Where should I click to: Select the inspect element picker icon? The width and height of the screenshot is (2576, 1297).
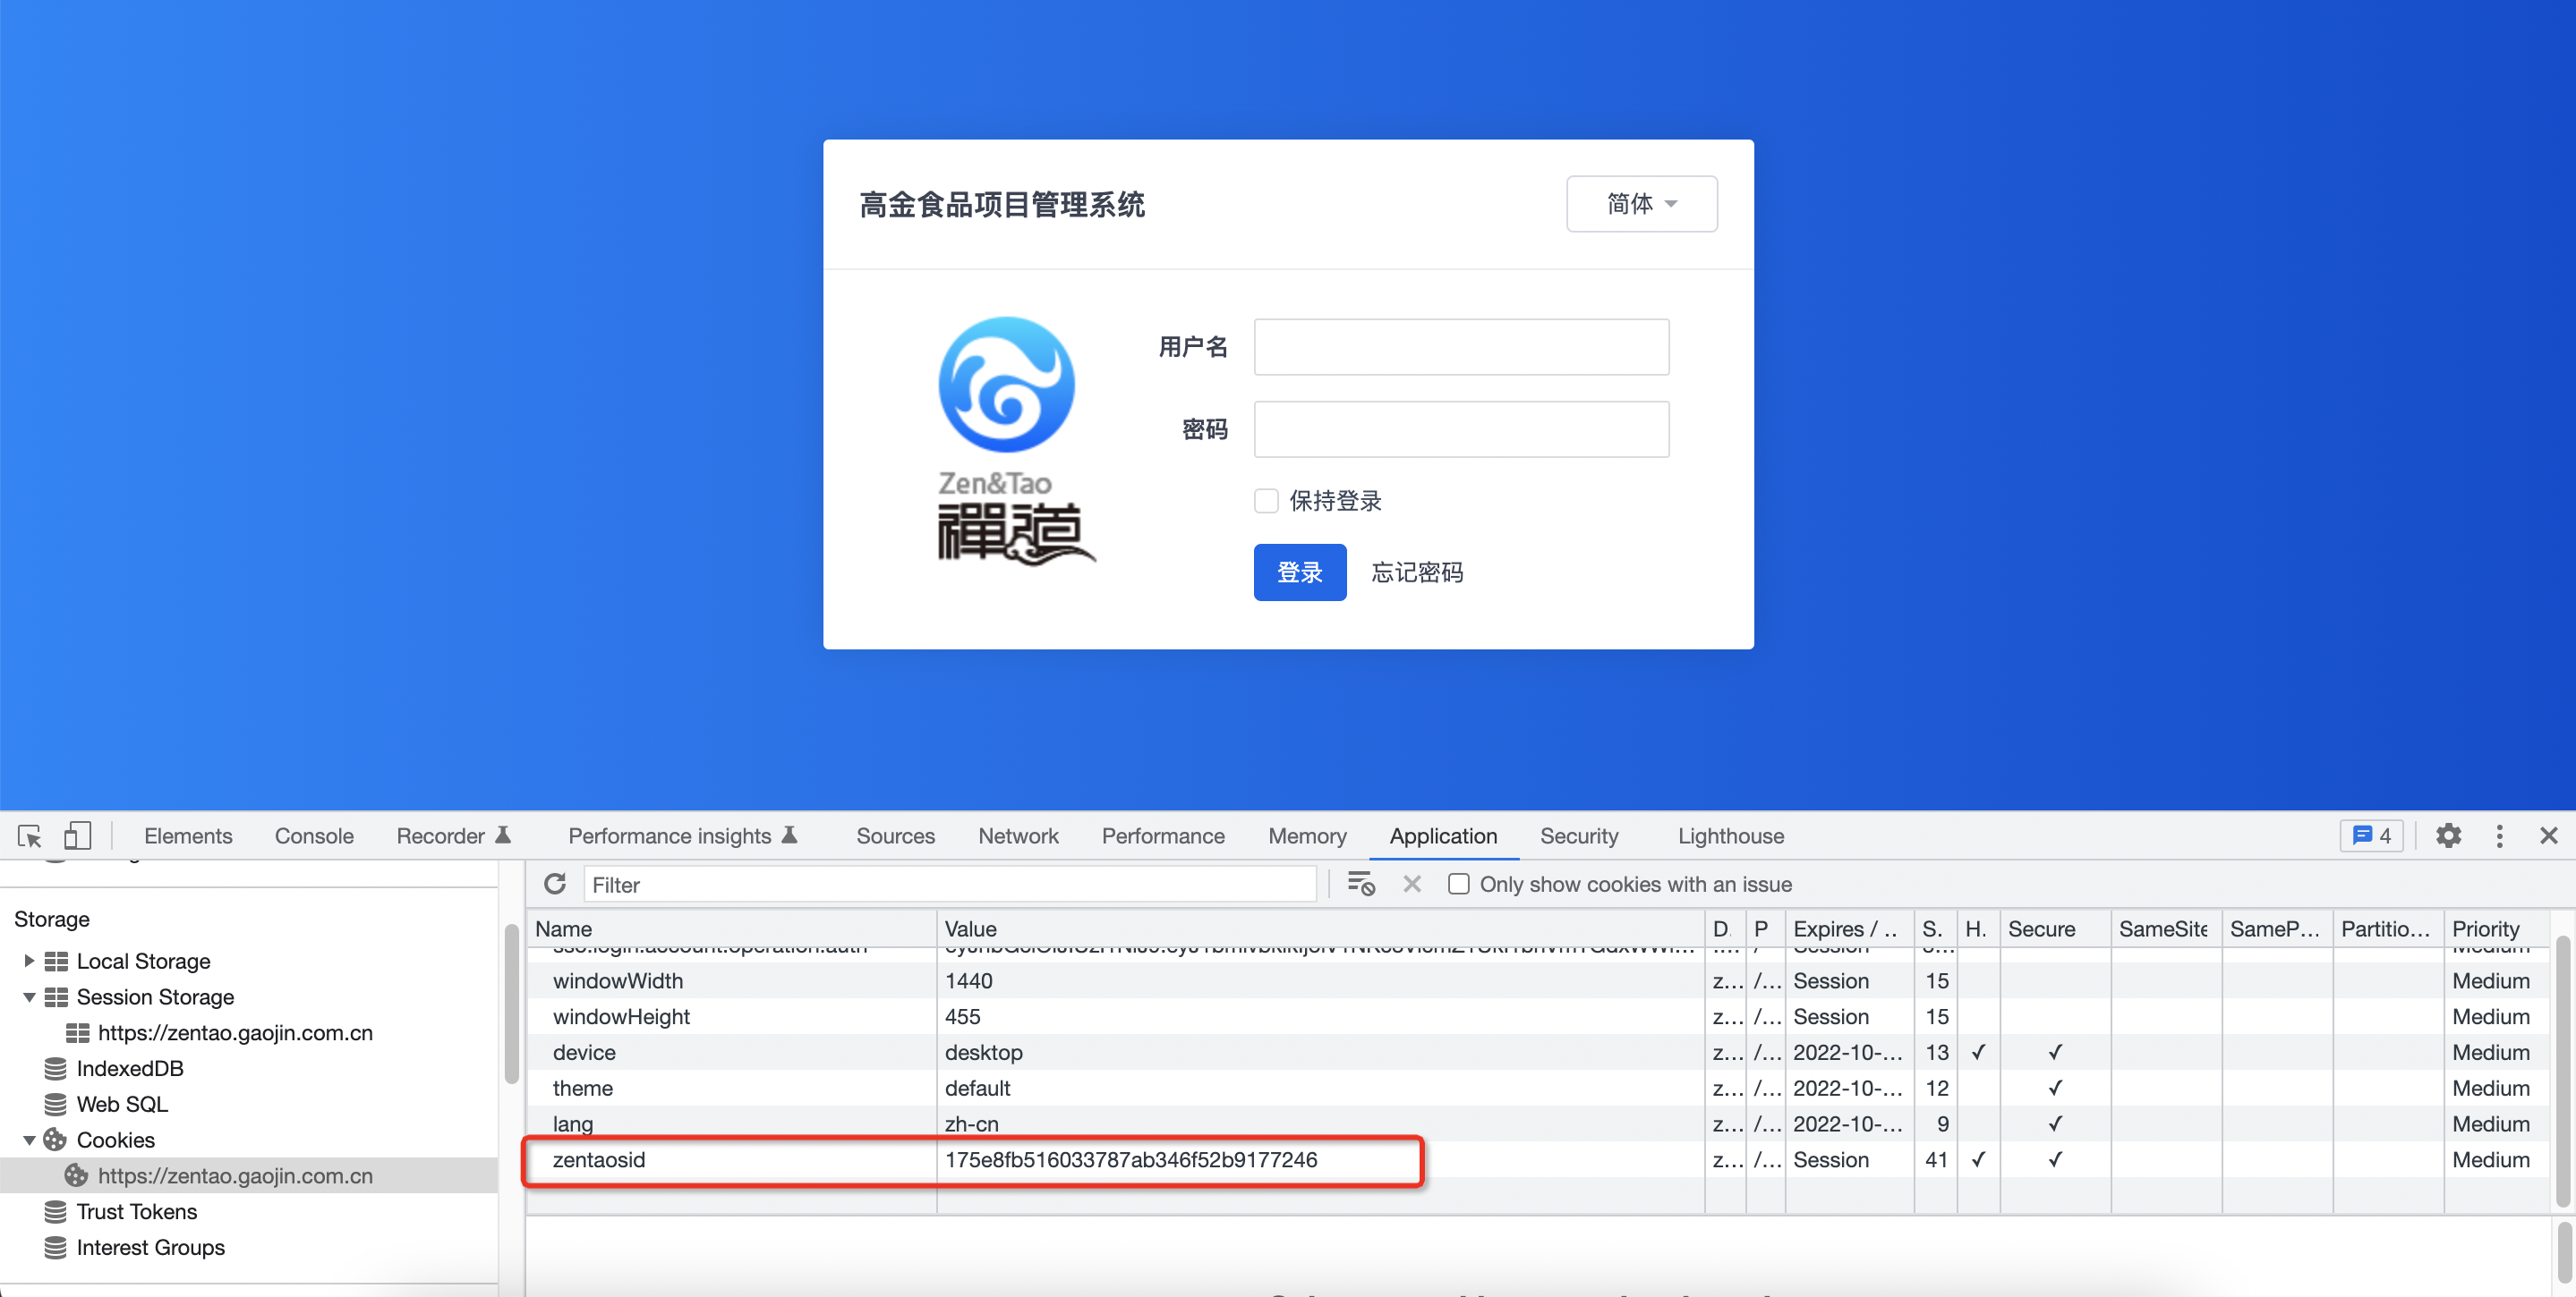tap(30, 835)
